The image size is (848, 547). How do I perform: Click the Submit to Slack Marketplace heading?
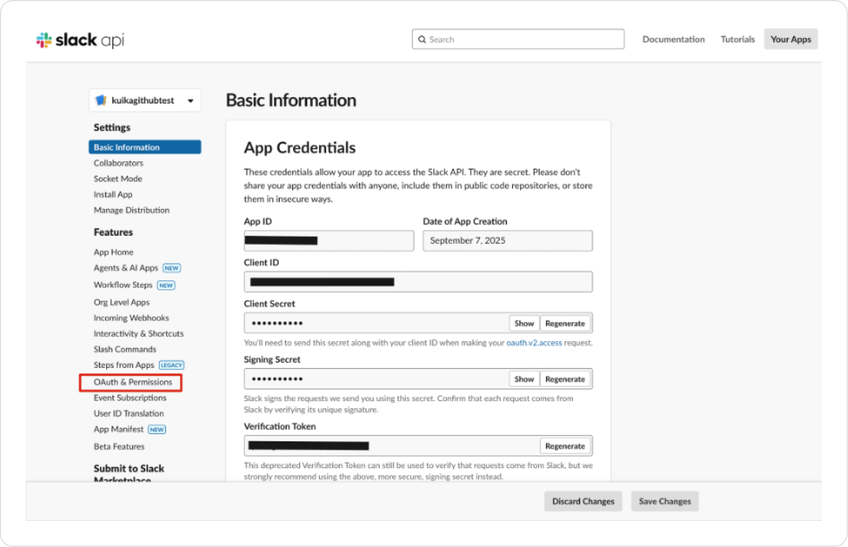129,474
